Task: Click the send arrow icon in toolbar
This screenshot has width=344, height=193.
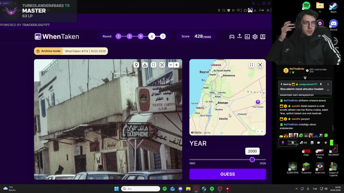Action: [x=234, y=10]
